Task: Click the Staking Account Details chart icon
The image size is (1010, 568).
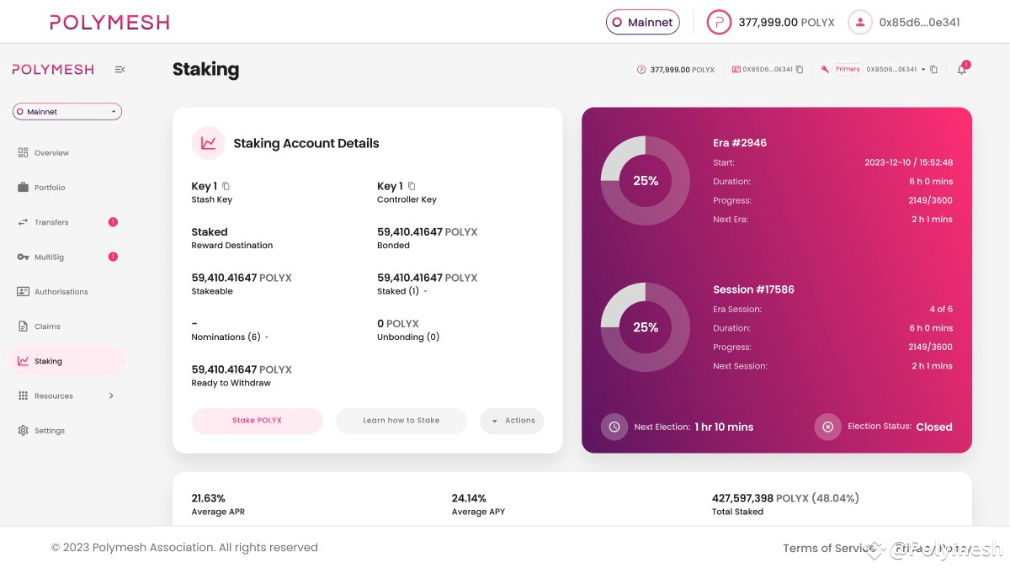Action: (x=208, y=143)
